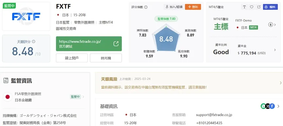Click the Good capital ratio label
Screen dimensions: 283x126
click(x=221, y=52)
